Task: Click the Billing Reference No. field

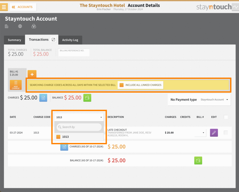Action: 74,52
